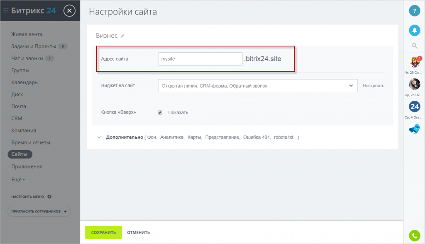The height and width of the screenshot is (244, 425).
Task: Open the Виджет на сайт dropdown
Action: (x=258, y=85)
